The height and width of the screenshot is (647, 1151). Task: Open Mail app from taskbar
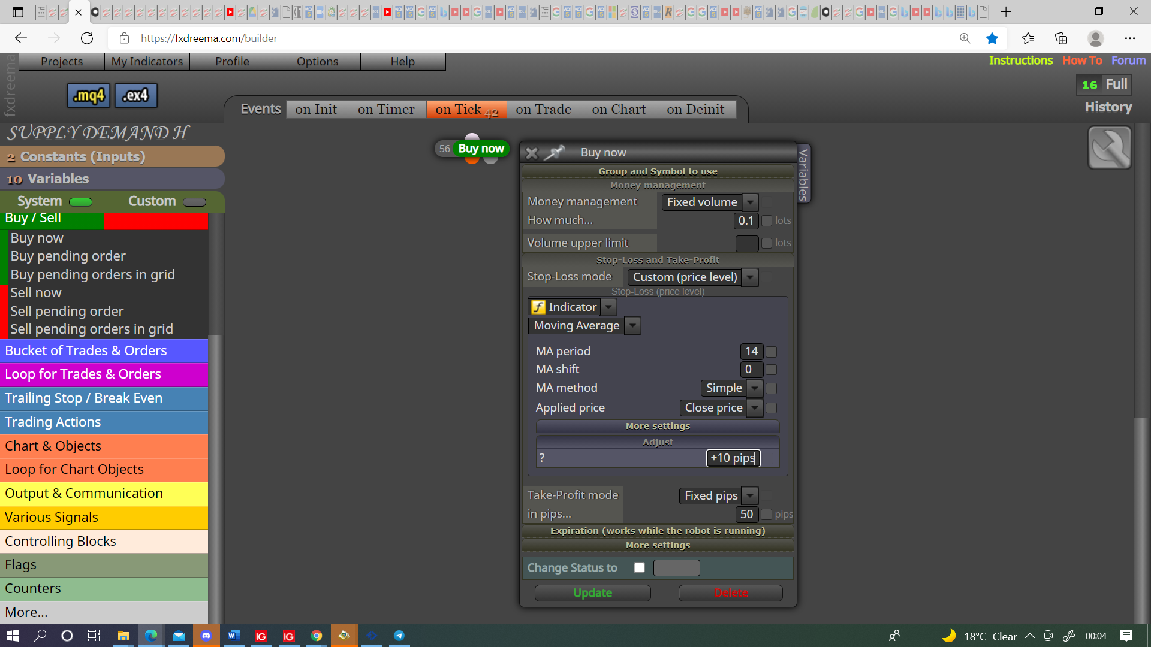[x=179, y=636]
